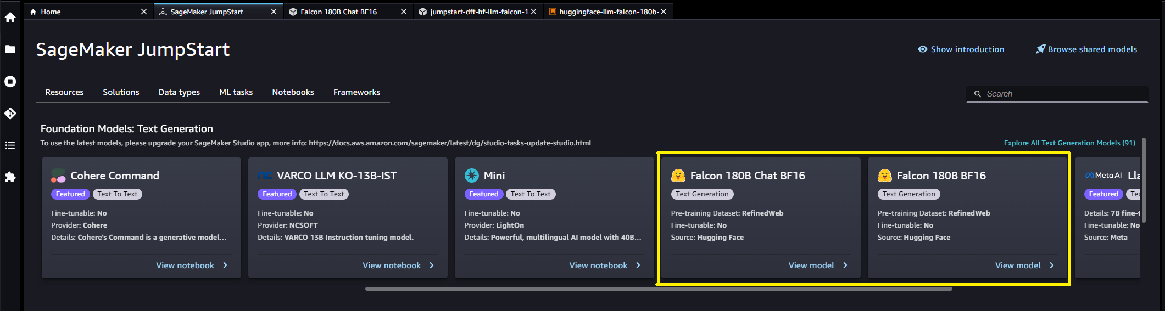Click the search magnifier icon
The height and width of the screenshot is (311, 1165).
[978, 94]
